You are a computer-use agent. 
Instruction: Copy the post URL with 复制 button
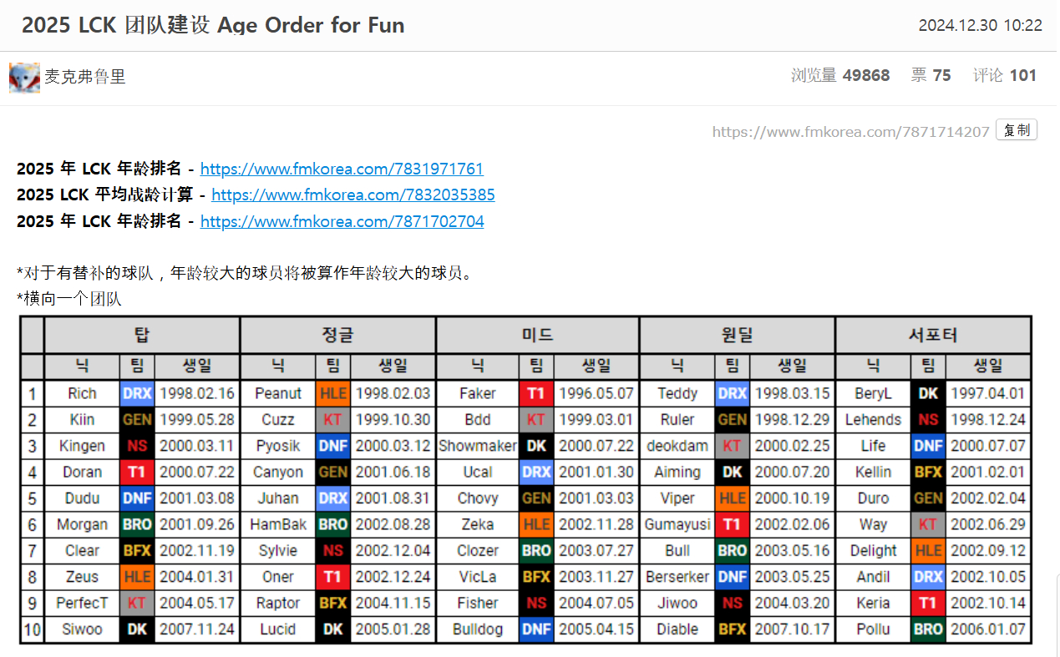pyautogui.click(x=1017, y=130)
